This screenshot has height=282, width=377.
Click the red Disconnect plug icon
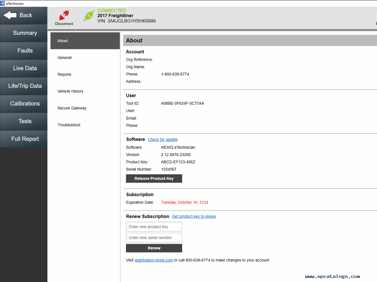[x=64, y=16]
